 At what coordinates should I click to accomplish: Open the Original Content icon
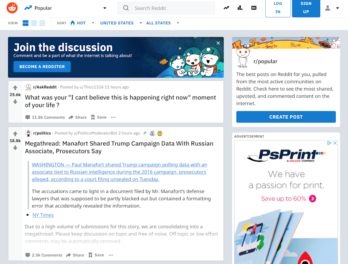pos(254,8)
